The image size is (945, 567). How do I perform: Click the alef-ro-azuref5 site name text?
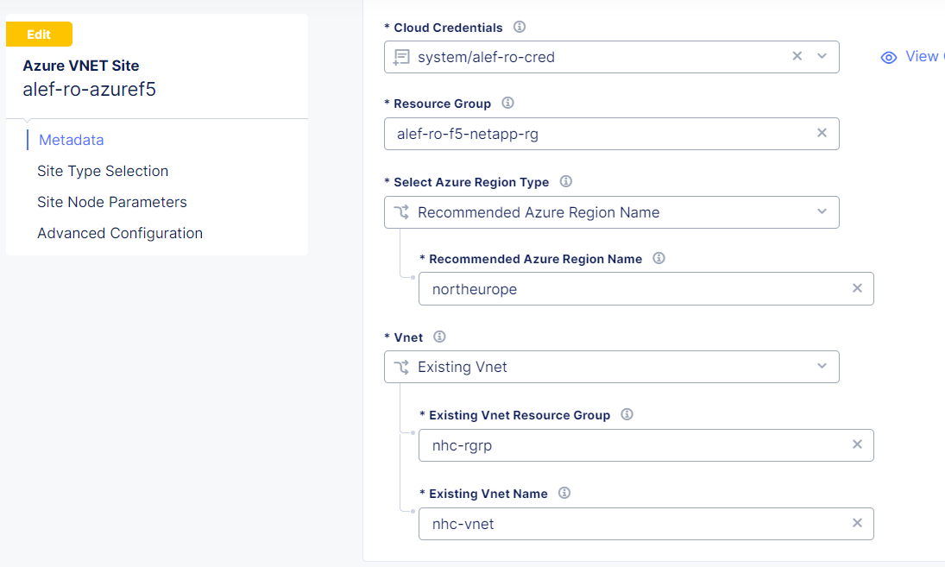coord(89,89)
